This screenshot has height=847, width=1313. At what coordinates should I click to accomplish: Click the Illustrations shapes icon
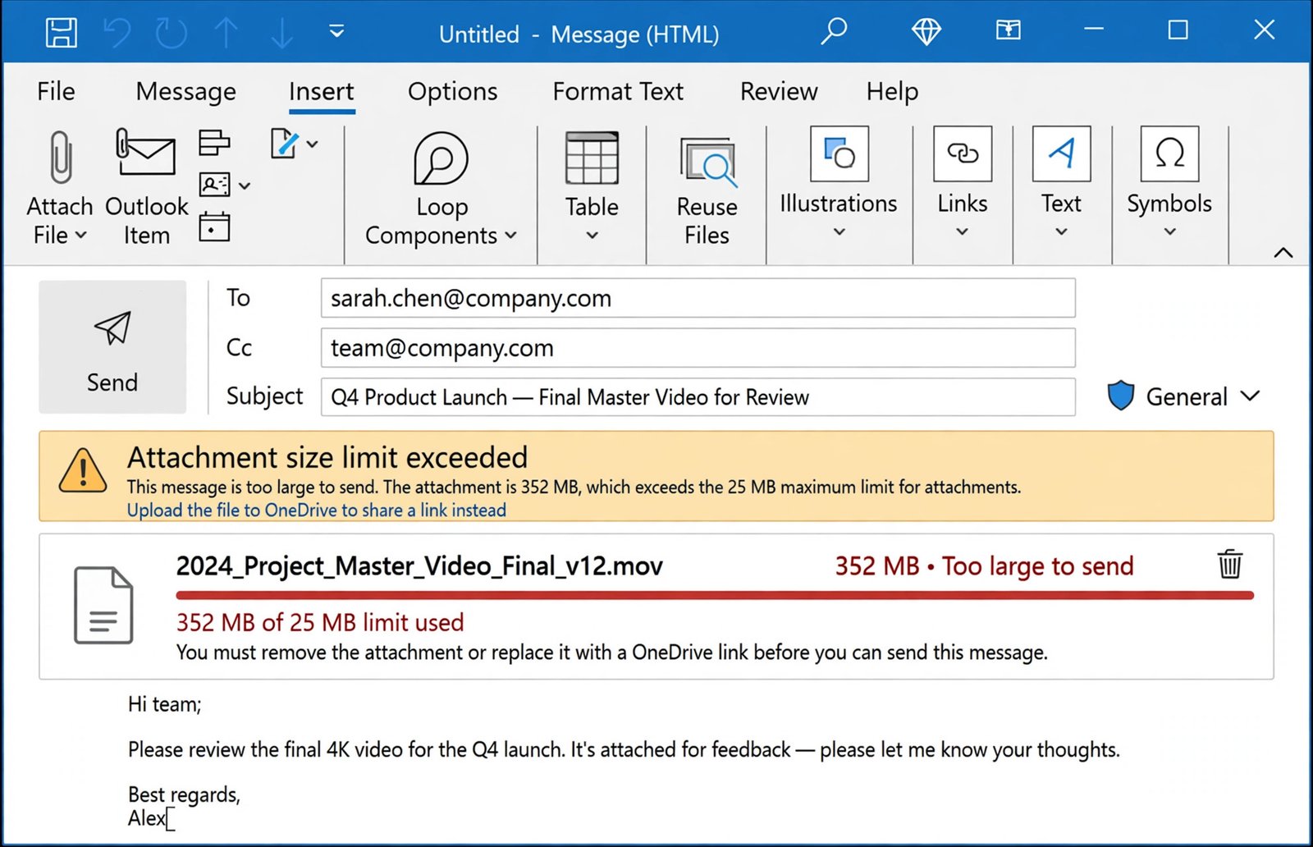click(x=839, y=153)
